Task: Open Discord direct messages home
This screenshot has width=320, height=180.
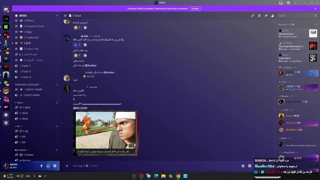Action: pos(6,9)
